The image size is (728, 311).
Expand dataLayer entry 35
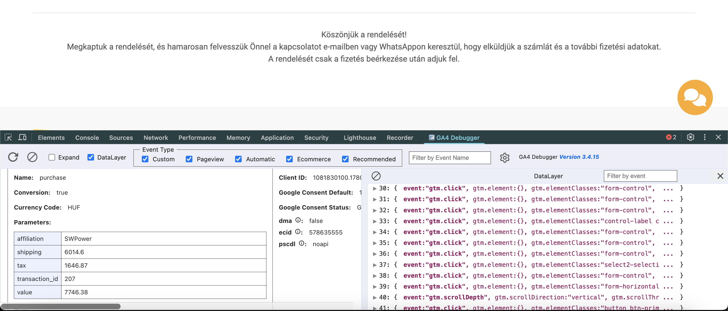(375, 243)
